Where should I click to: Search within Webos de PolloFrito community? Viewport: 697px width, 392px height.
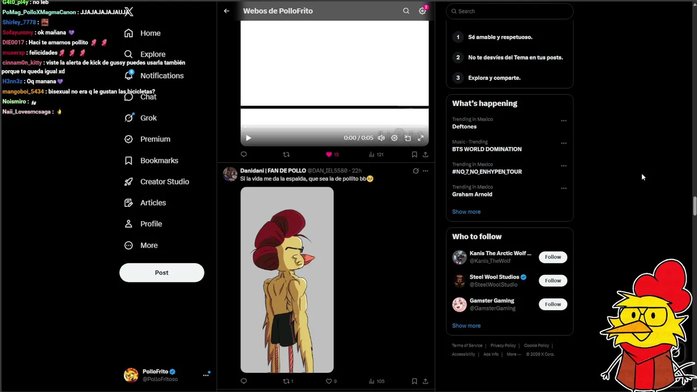click(x=406, y=11)
